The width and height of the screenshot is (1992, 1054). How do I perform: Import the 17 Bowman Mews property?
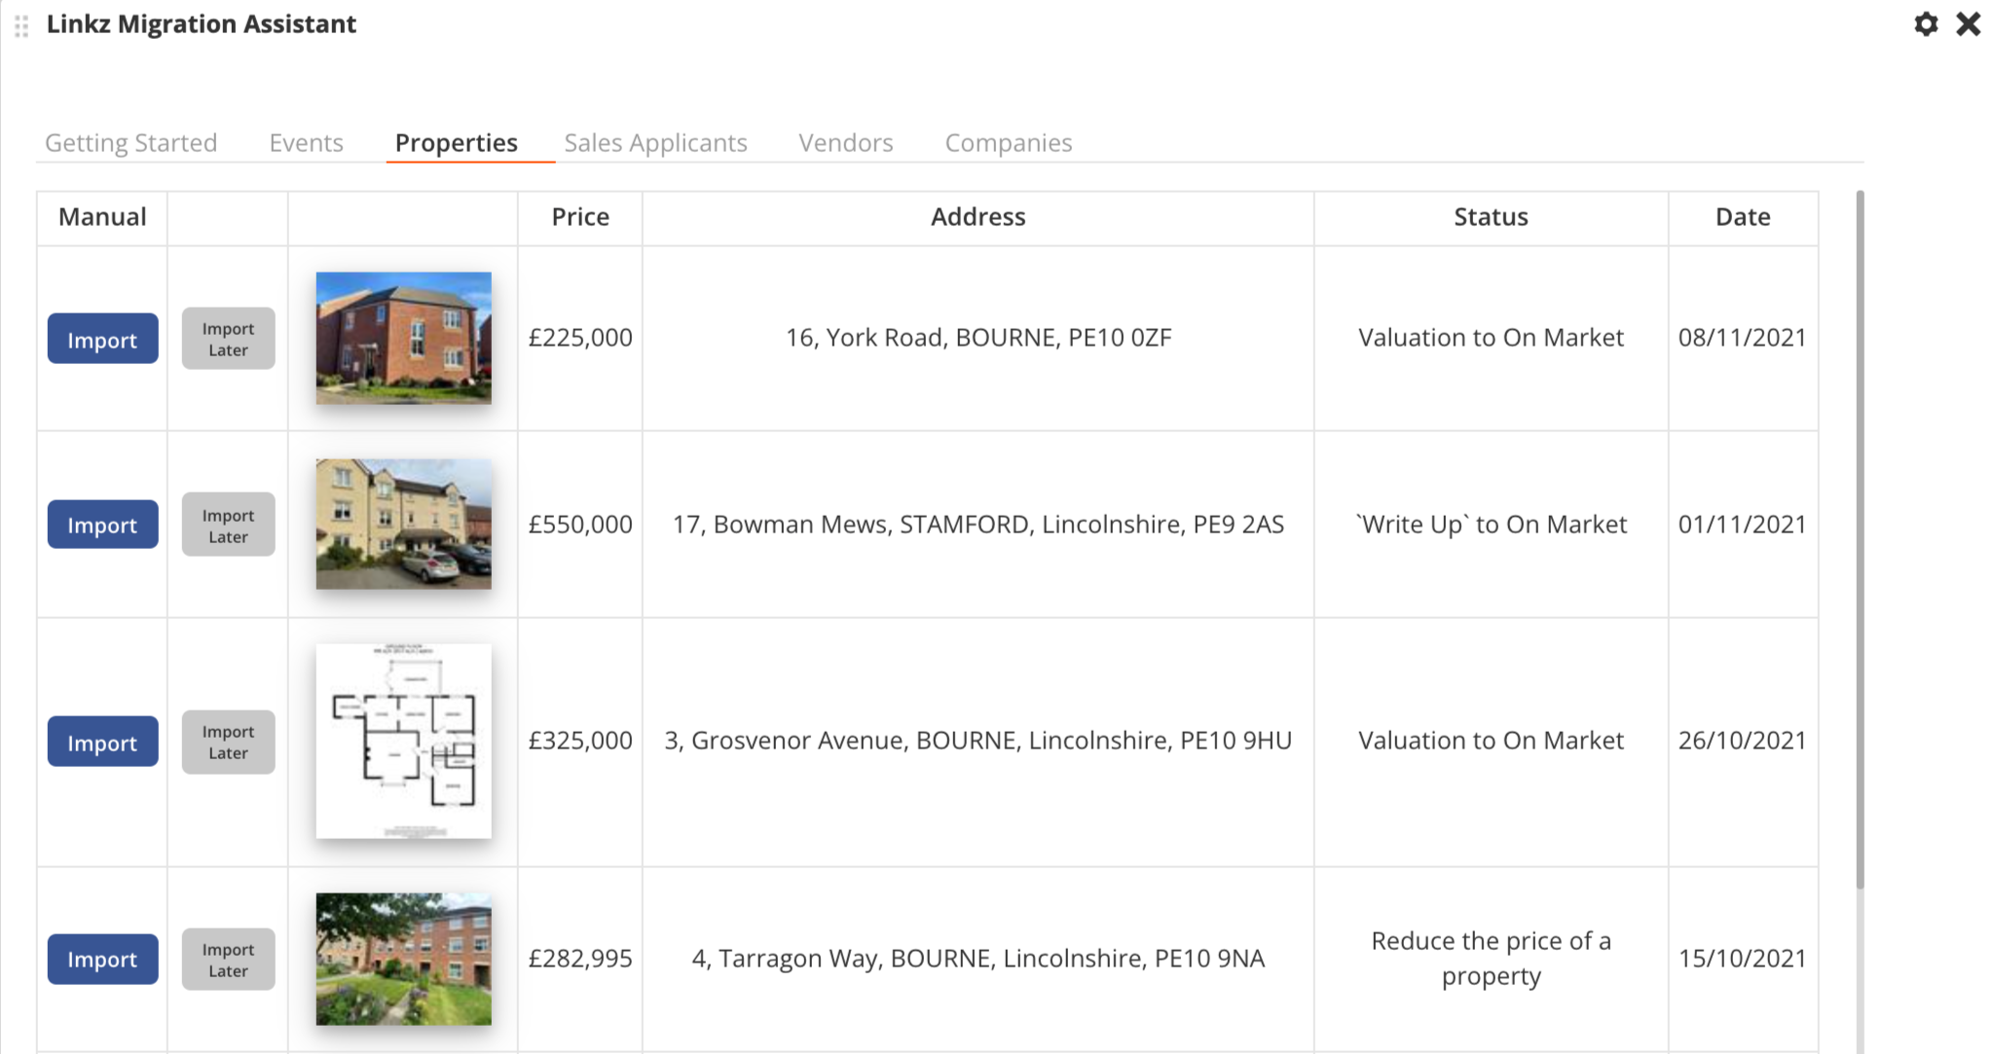tap(102, 525)
